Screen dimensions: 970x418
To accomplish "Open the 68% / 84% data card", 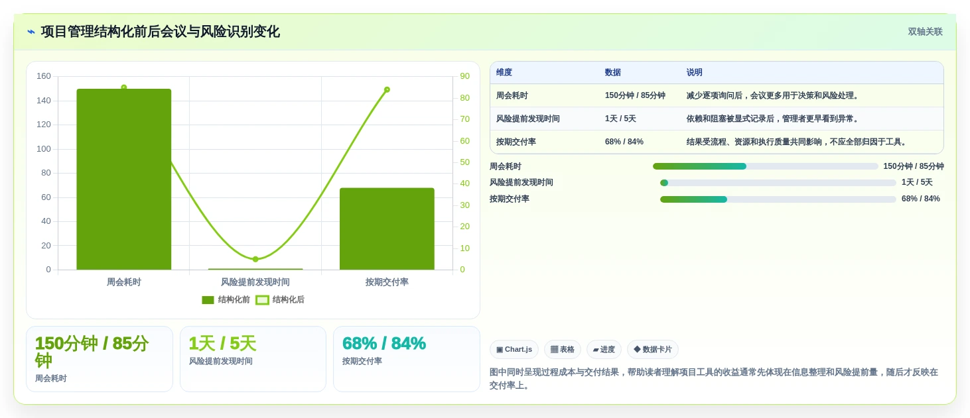I will pos(407,359).
